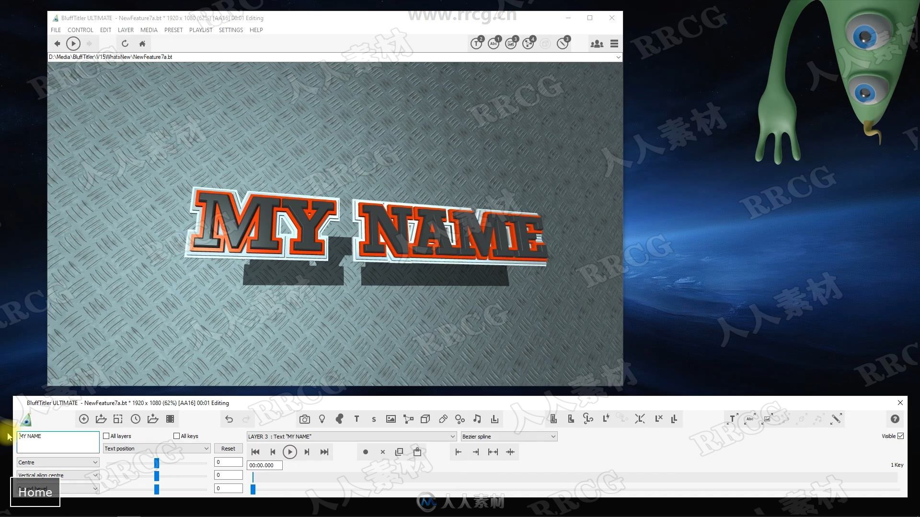Click the PRESET menu item
This screenshot has height=517, width=920.
(172, 30)
